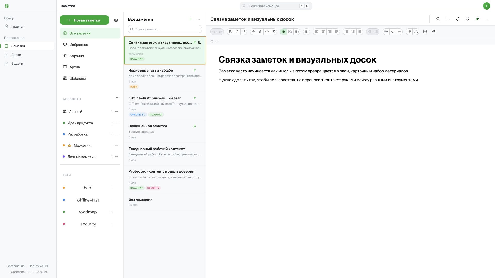Viewport: 495px width, 278px height.
Task: Clear text formatting with the Tx icon
Action: click(274, 32)
